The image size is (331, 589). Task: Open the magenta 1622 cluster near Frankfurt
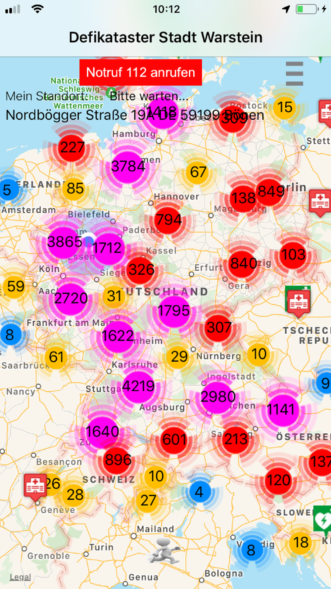click(x=118, y=336)
